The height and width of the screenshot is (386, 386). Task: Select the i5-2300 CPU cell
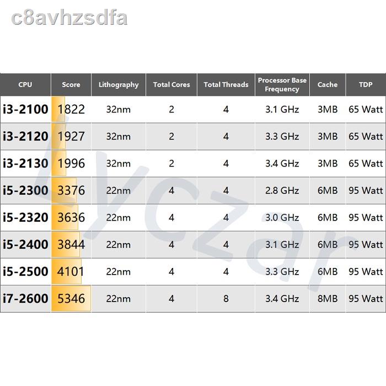pyautogui.click(x=25, y=191)
